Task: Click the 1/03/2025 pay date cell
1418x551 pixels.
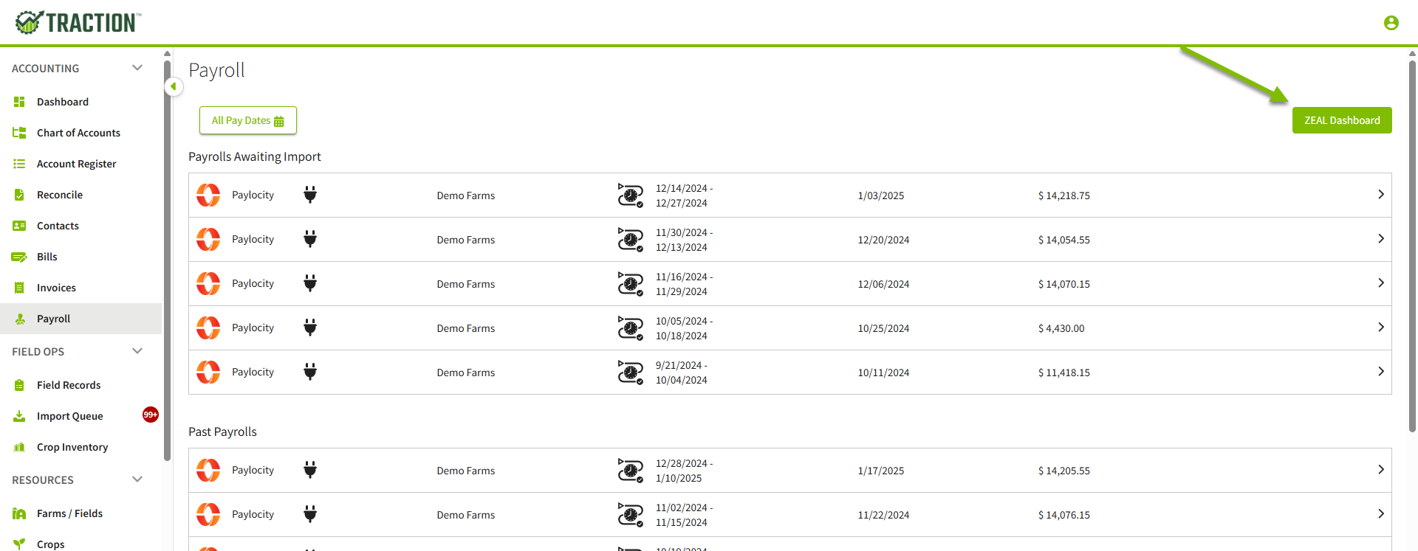Action: pos(881,195)
